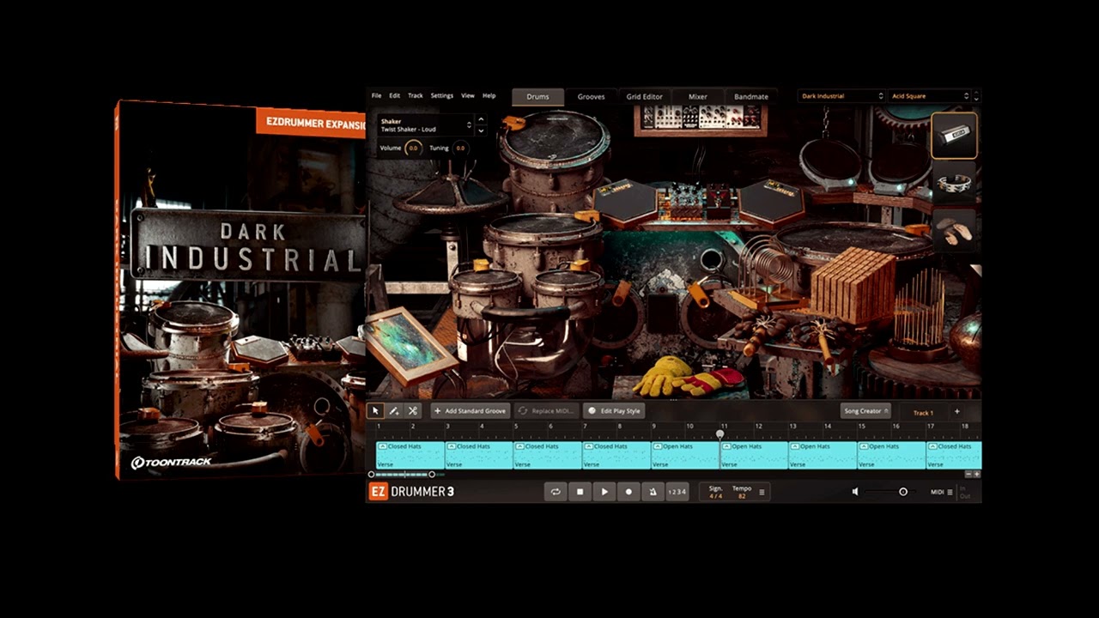Screen dimensions: 1099x618
Task: Select the Closed Hats clip at bar 5
Action: (x=547, y=455)
